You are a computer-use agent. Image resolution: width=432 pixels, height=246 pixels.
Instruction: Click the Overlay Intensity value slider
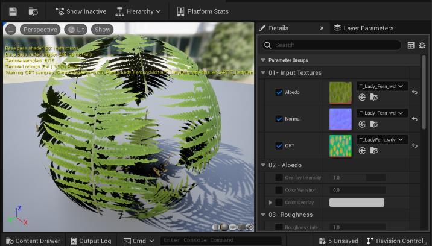pos(358,178)
